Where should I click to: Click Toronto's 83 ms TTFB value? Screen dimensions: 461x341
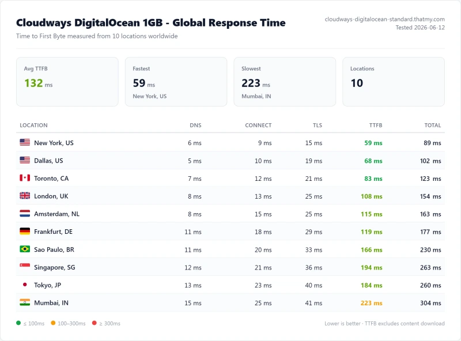pyautogui.click(x=373, y=179)
